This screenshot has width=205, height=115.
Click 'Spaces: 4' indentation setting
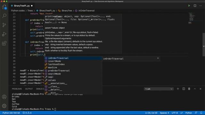[x=164, y=113]
